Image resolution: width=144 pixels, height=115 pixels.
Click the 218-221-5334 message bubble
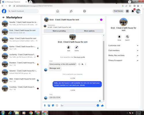pyautogui.click(x=55, y=97)
